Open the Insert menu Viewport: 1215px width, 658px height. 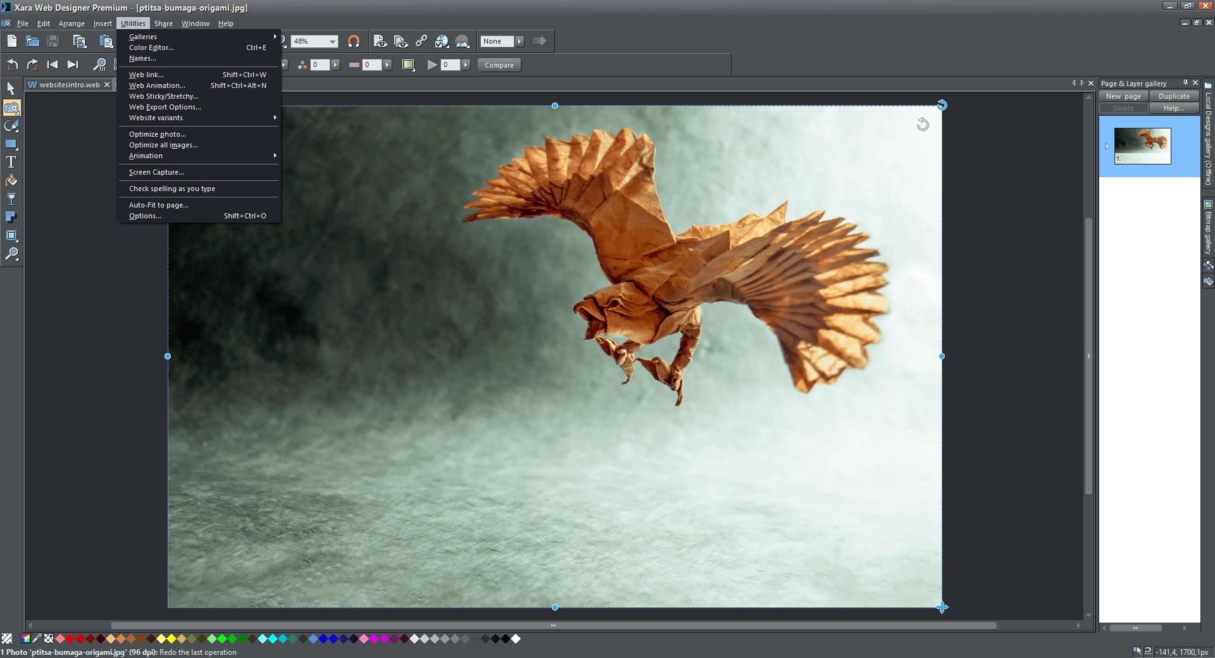(x=103, y=23)
